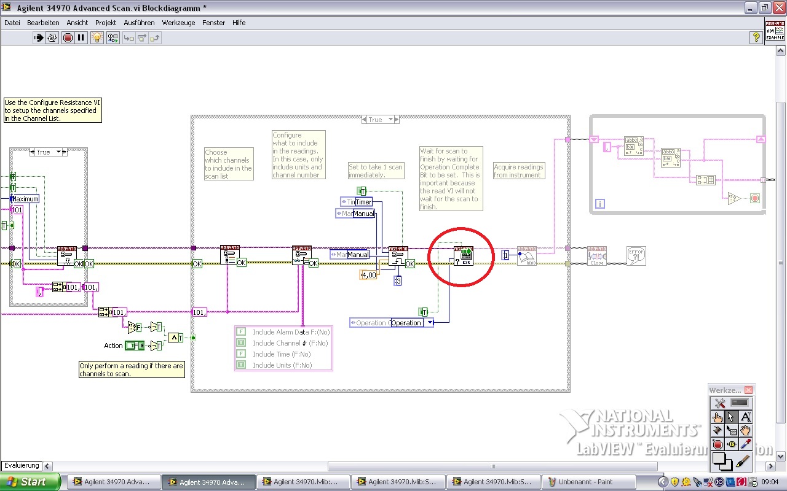Click the Run arrow button
The width and height of the screenshot is (787, 491).
click(x=38, y=38)
